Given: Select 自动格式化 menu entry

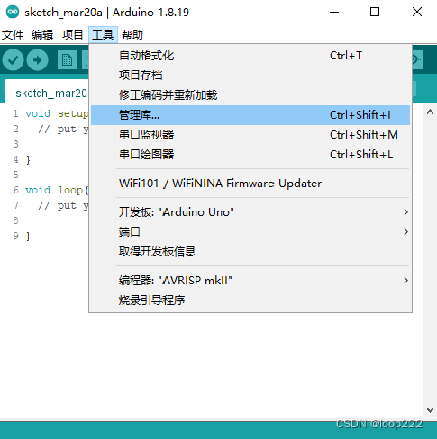Looking at the screenshot, I should click(250, 56).
